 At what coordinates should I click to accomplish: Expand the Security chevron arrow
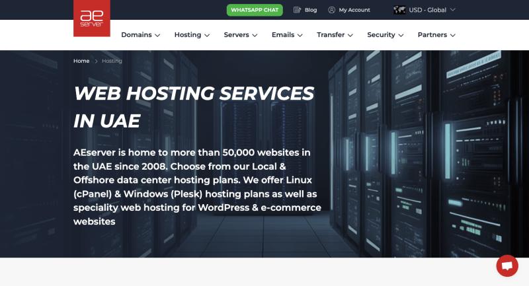point(401,36)
